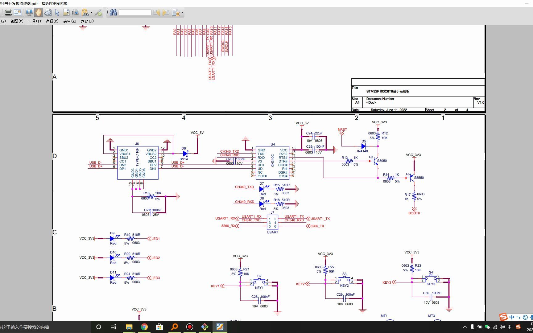
Task: Go to the previous search result
Action: pyautogui.click(x=157, y=12)
